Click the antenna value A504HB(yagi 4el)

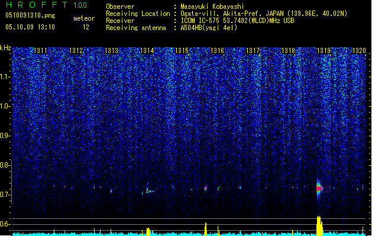(209, 28)
